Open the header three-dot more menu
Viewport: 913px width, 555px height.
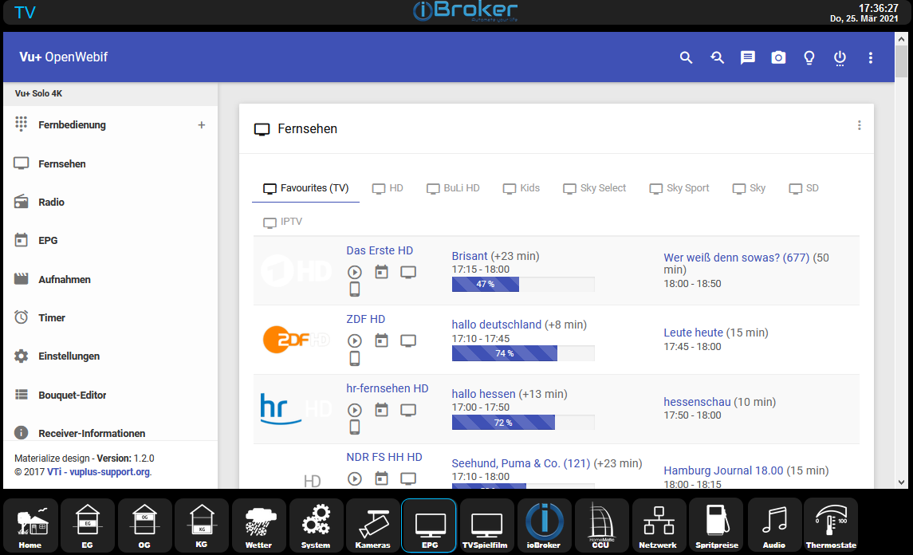(871, 57)
